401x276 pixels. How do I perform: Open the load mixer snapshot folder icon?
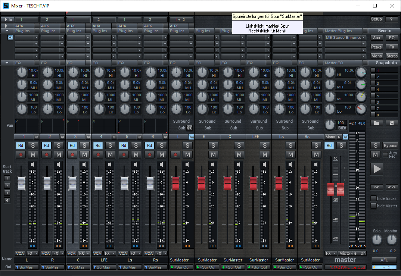point(377,123)
